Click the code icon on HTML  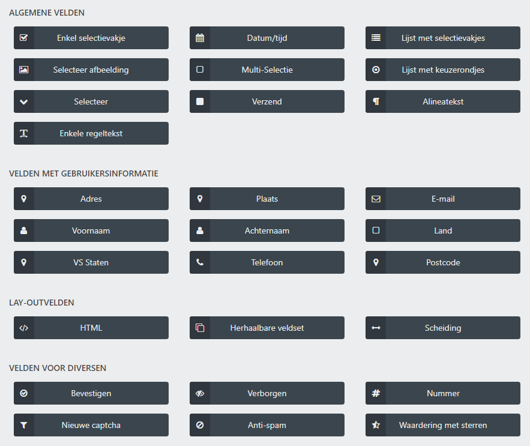[24, 328]
